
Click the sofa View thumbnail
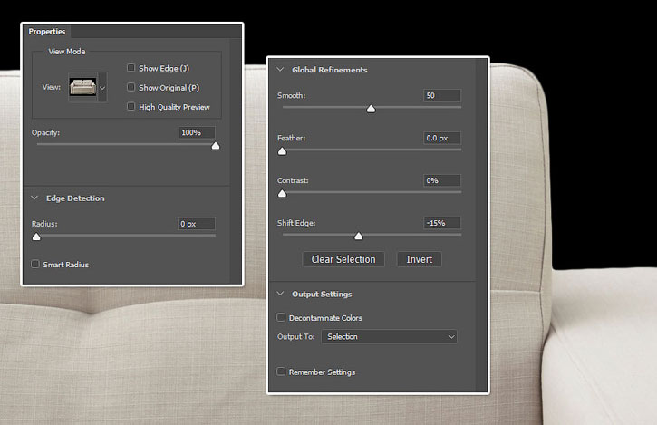83,87
